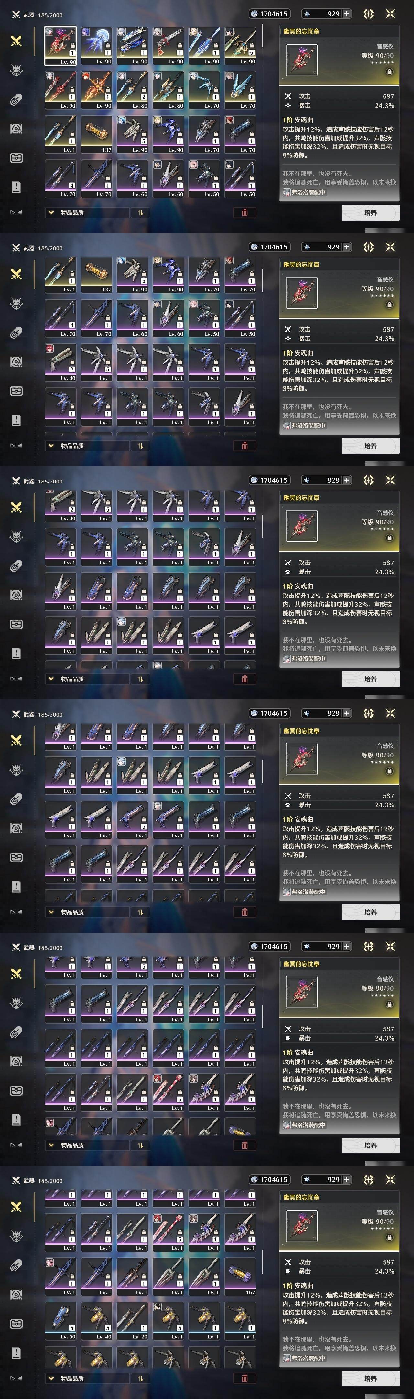
Task: Toggle the lock icon on the 幽冥的忘忧章 detail card at top
Action: click(389, 72)
